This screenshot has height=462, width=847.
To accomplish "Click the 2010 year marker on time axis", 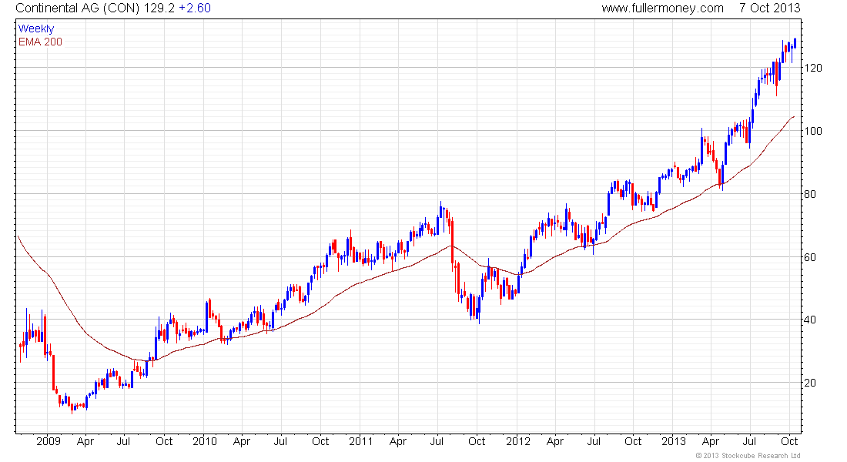I will point(205,441).
